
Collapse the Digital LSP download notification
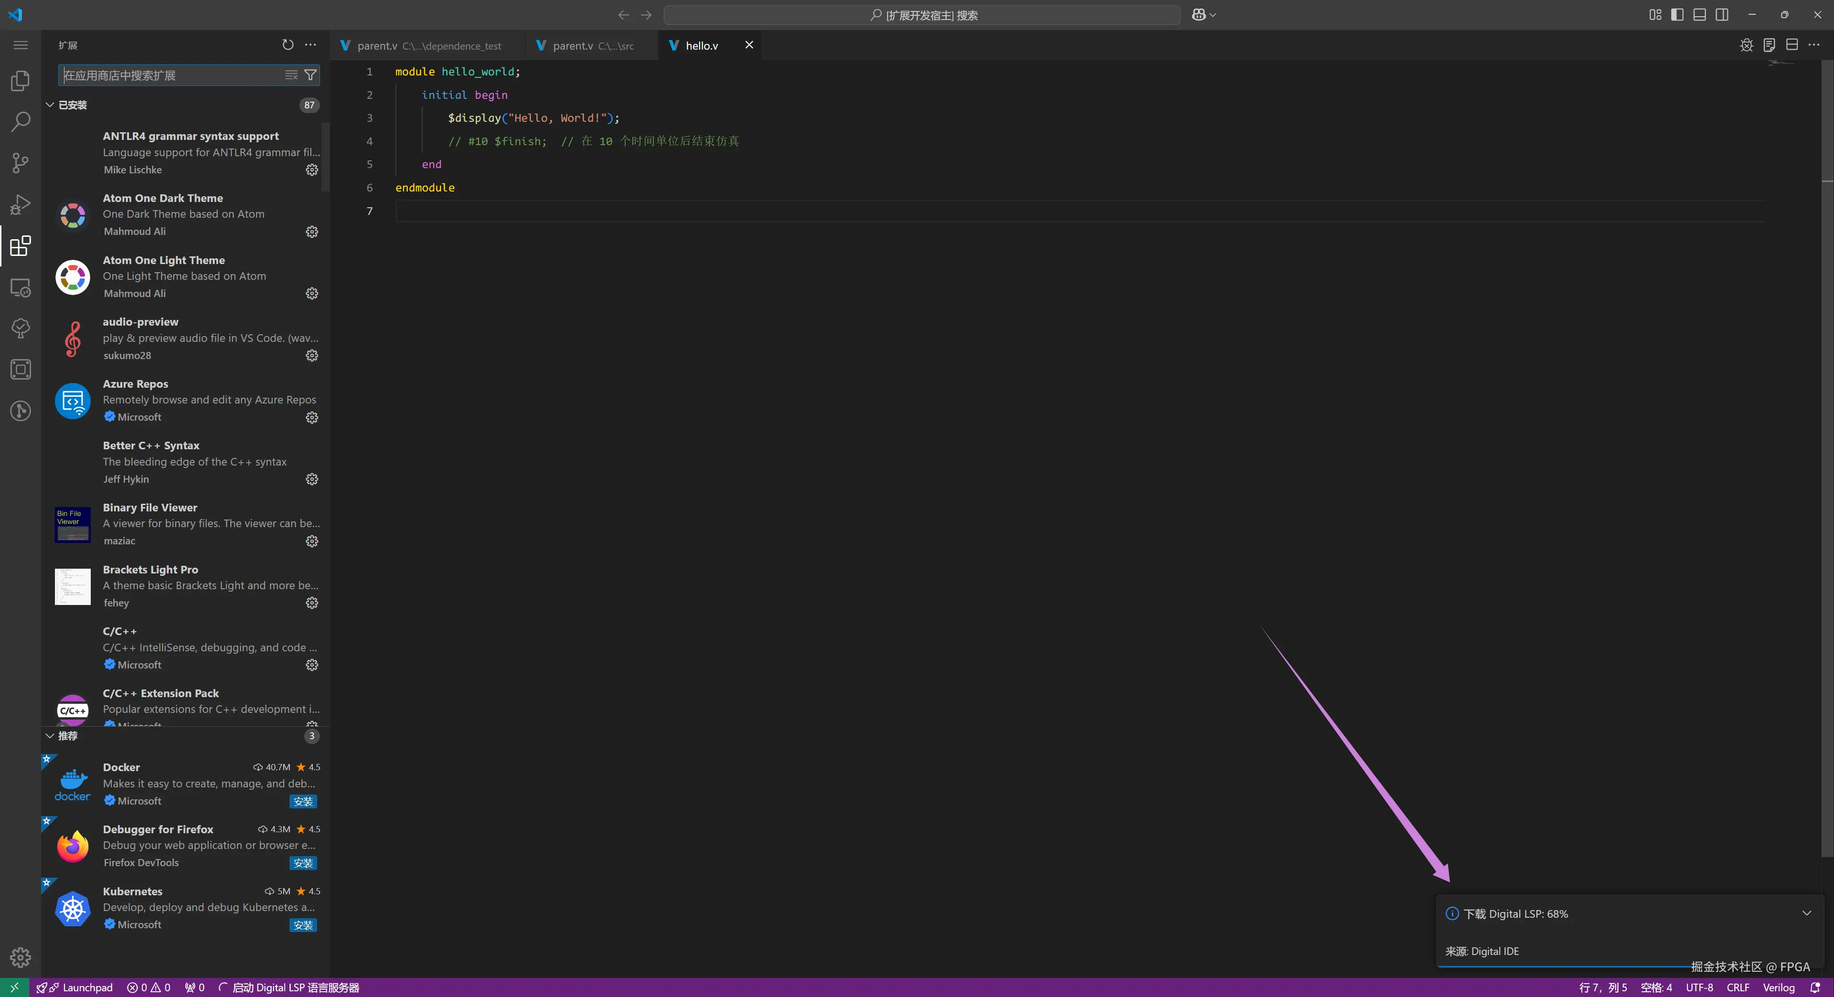[x=1806, y=913]
